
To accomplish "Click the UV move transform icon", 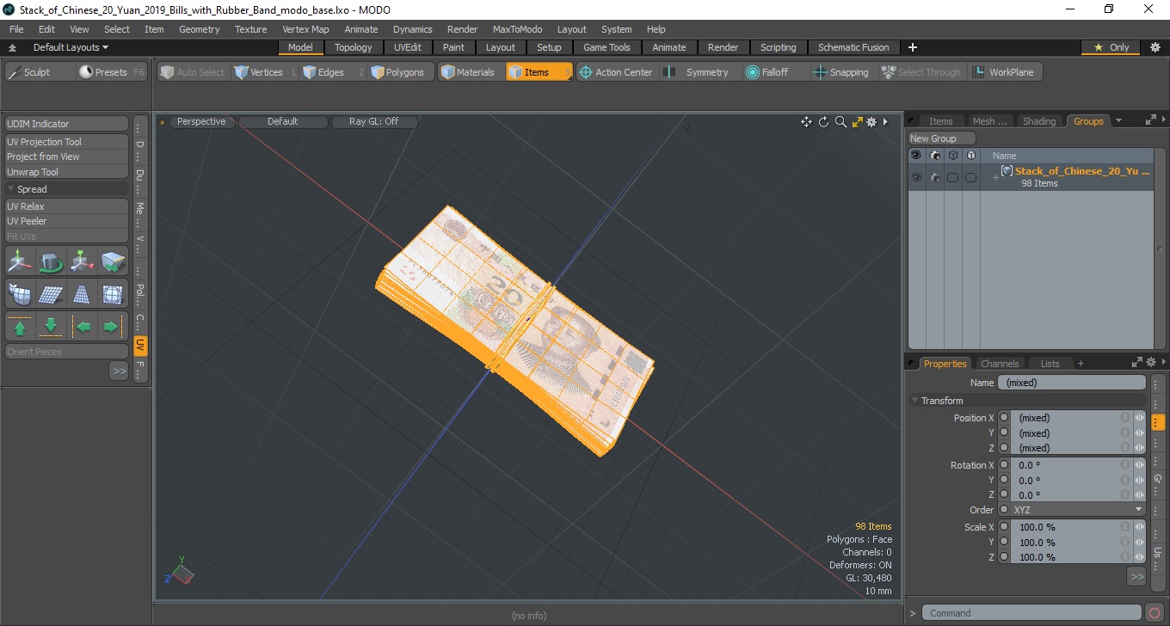I will pyautogui.click(x=20, y=261).
